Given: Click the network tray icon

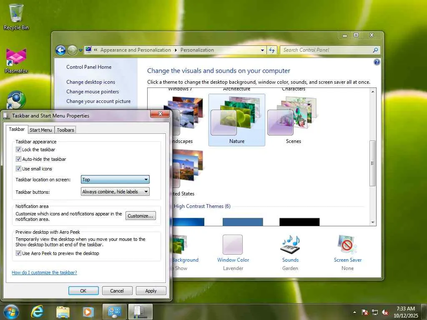Looking at the screenshot, I should 375,312.
